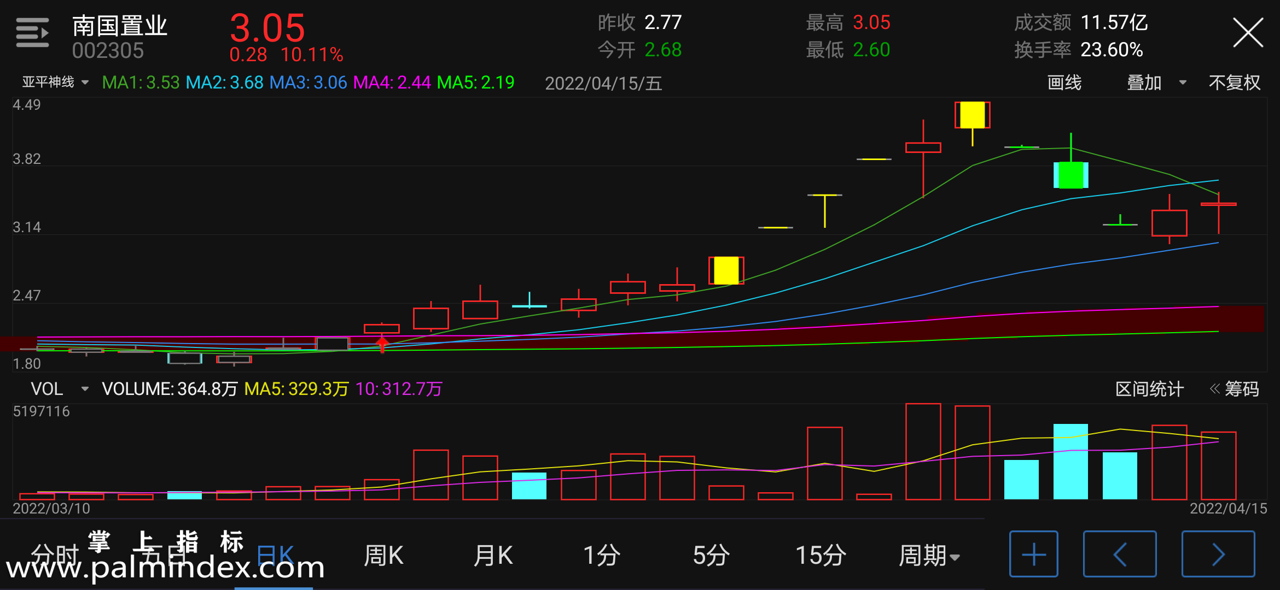Switch to the 1分 tab
This screenshot has height=590, width=1280.
(x=602, y=556)
